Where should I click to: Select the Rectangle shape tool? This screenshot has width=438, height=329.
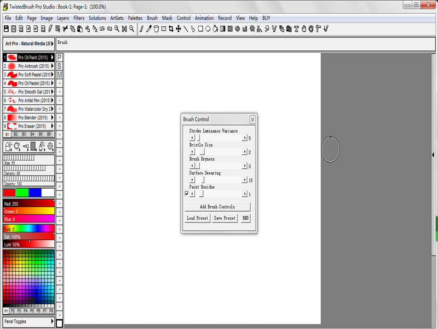pyautogui.click(x=200, y=29)
